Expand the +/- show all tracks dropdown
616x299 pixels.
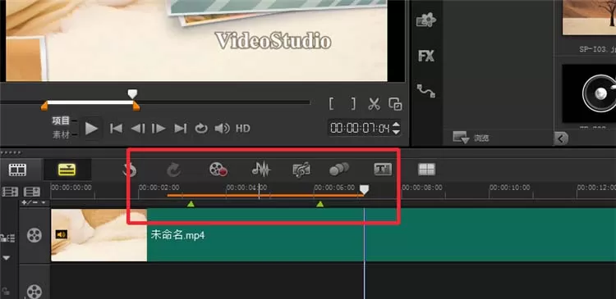pyautogui.click(x=34, y=202)
